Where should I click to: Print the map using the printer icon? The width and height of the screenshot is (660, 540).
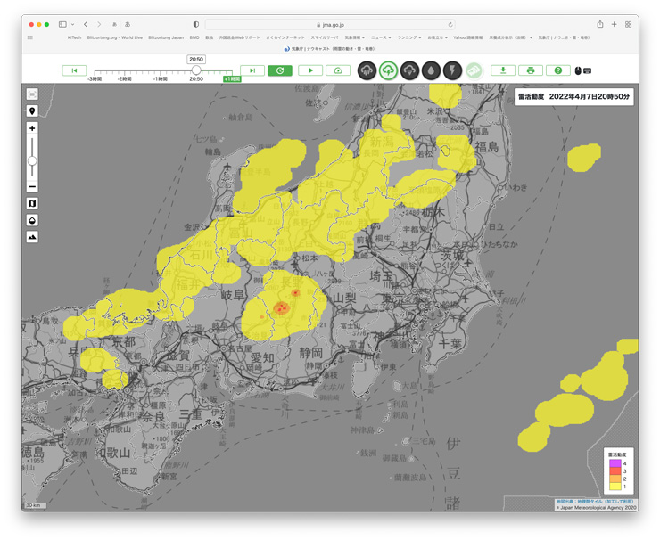coord(531,70)
